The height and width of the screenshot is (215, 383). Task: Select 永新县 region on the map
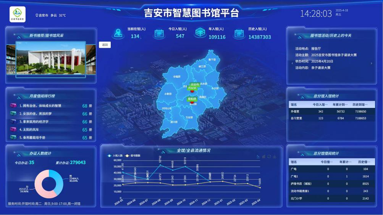pyautogui.click(x=168, y=94)
